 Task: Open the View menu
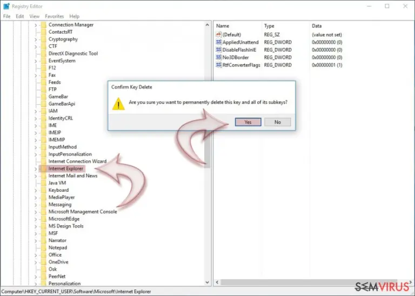(35, 16)
